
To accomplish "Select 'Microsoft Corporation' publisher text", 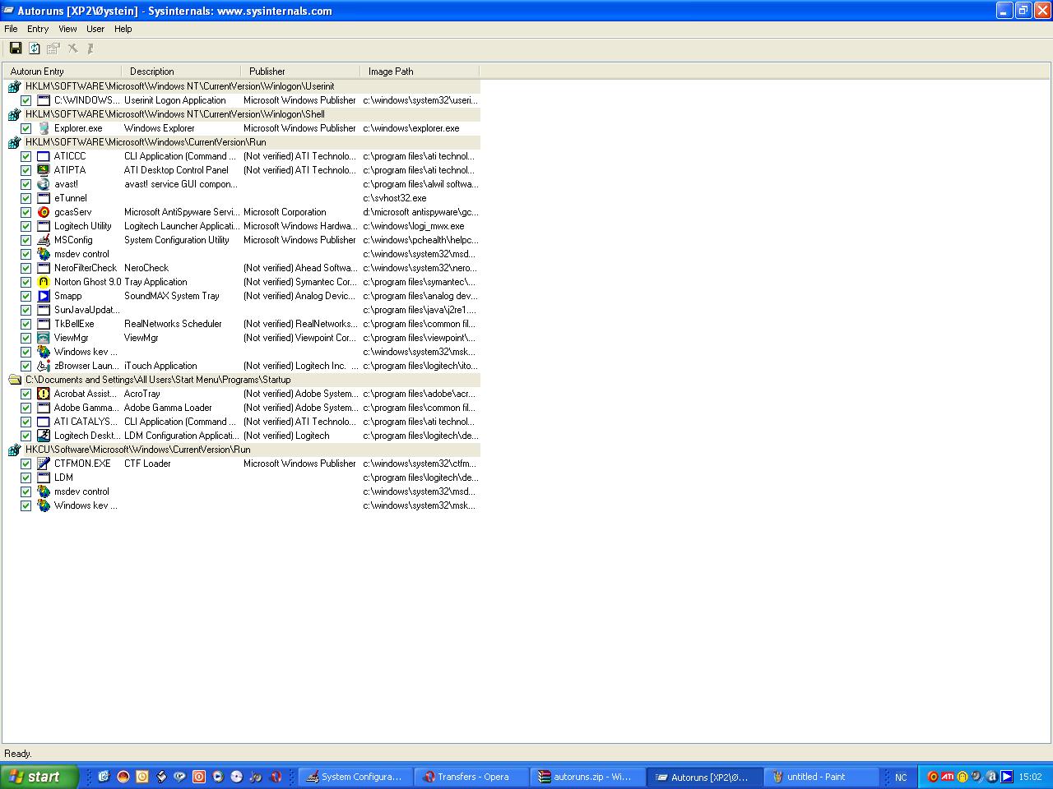I will coord(285,212).
